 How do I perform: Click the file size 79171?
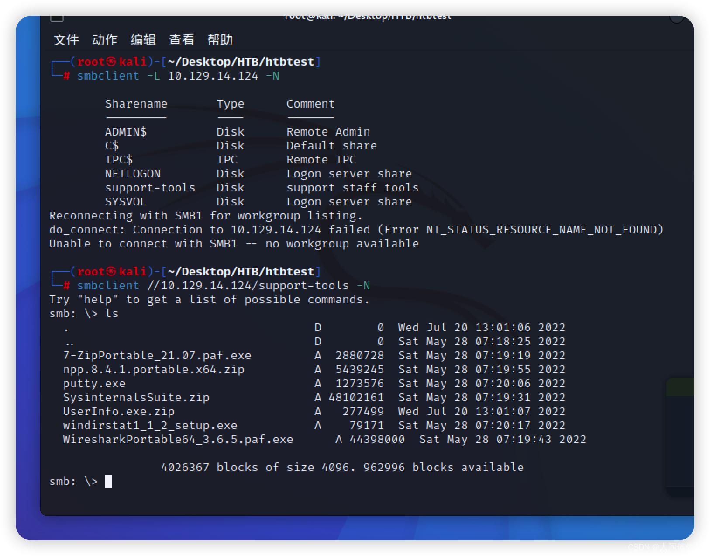tap(367, 425)
